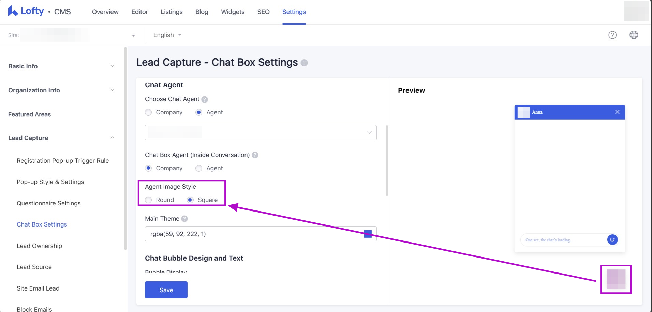Select Company under Choose Chat Agent

(148, 112)
